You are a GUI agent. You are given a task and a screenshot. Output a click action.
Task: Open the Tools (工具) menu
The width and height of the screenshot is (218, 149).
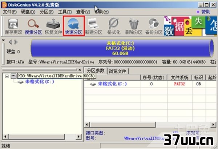point(65,12)
